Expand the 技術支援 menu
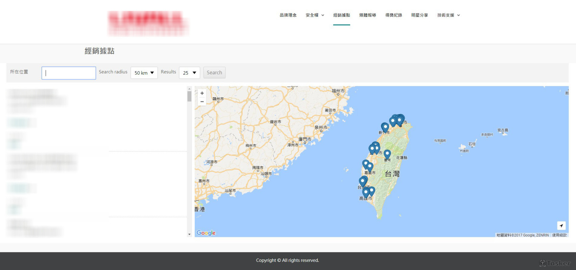Screen dimensions: 576x270 (x=449, y=15)
